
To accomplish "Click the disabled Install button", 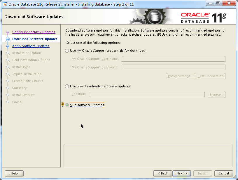I will coord(203,173).
